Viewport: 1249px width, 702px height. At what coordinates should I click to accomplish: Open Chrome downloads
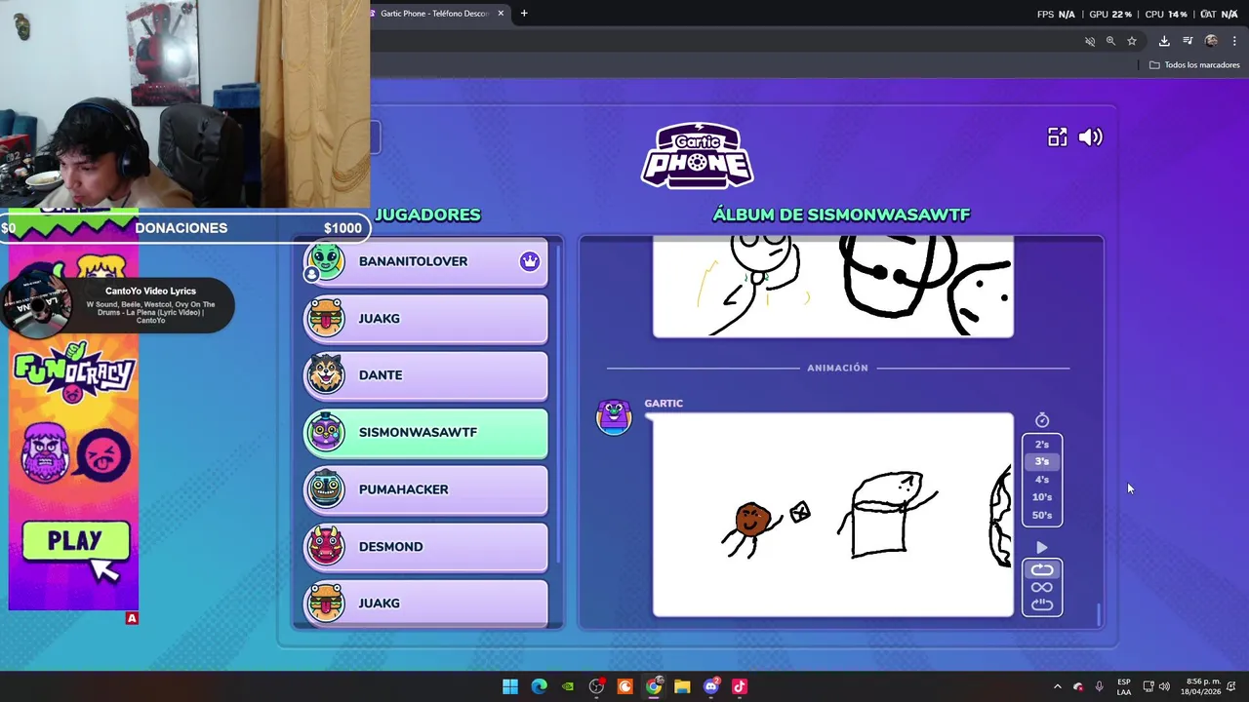pyautogui.click(x=1164, y=41)
